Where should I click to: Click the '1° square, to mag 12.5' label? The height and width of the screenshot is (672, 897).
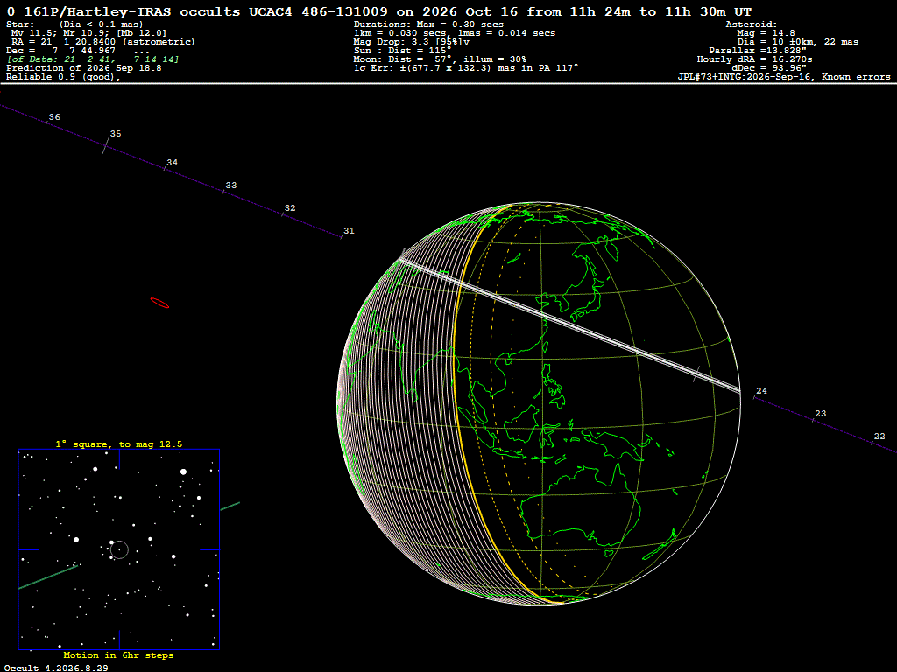click(x=119, y=444)
